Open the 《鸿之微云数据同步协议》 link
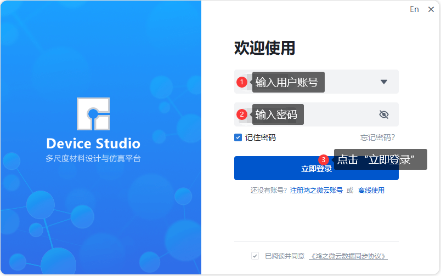 tap(348, 256)
